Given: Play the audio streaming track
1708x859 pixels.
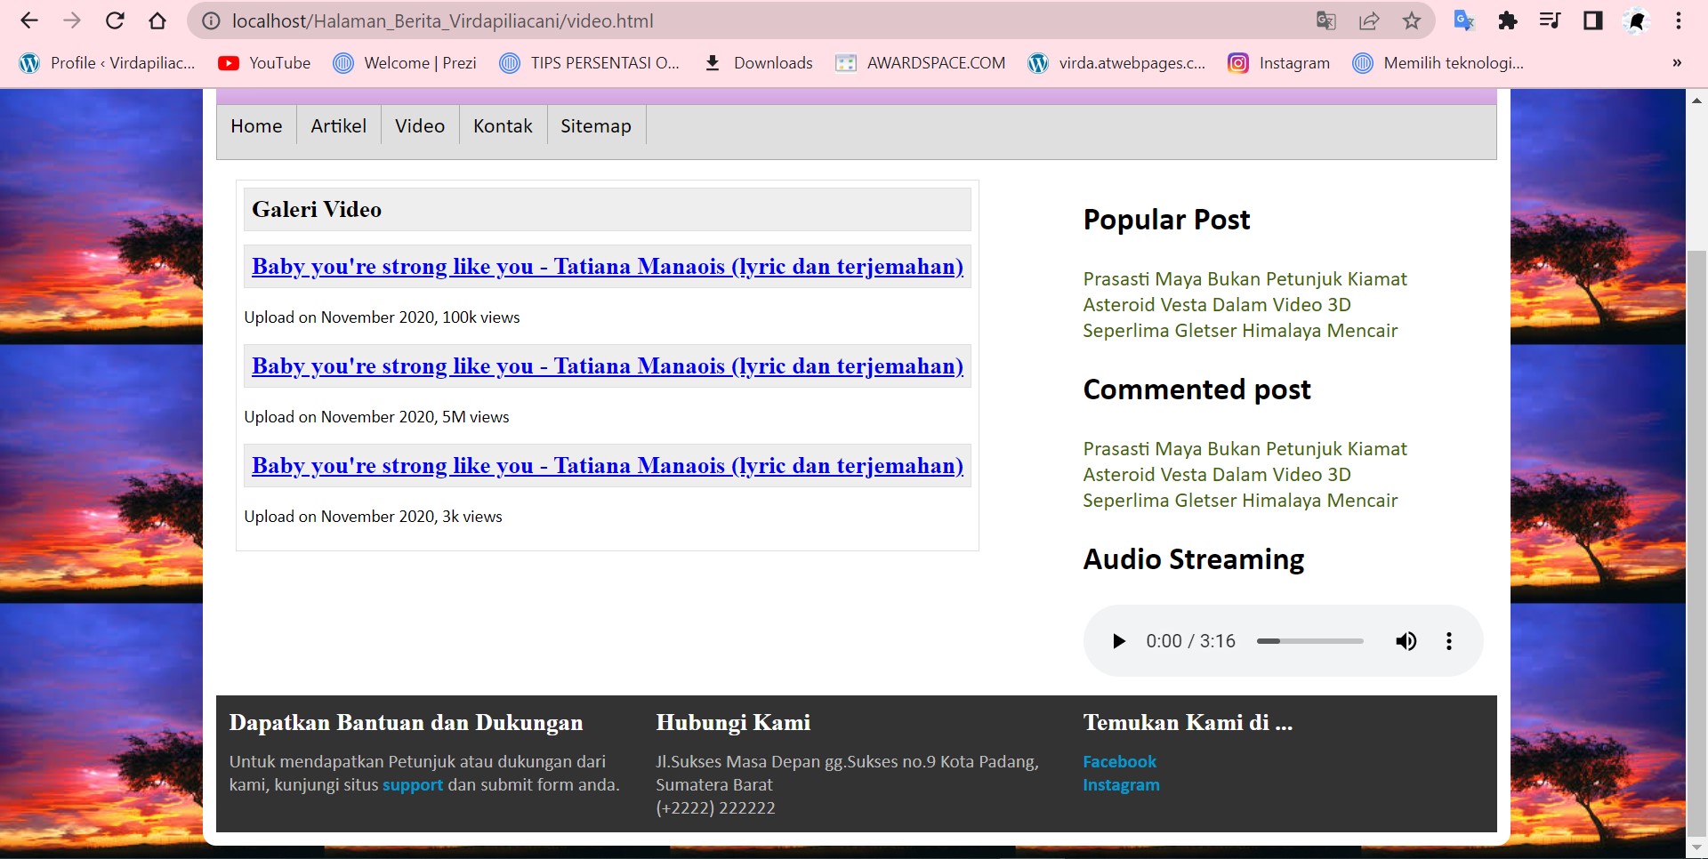Looking at the screenshot, I should [x=1119, y=641].
